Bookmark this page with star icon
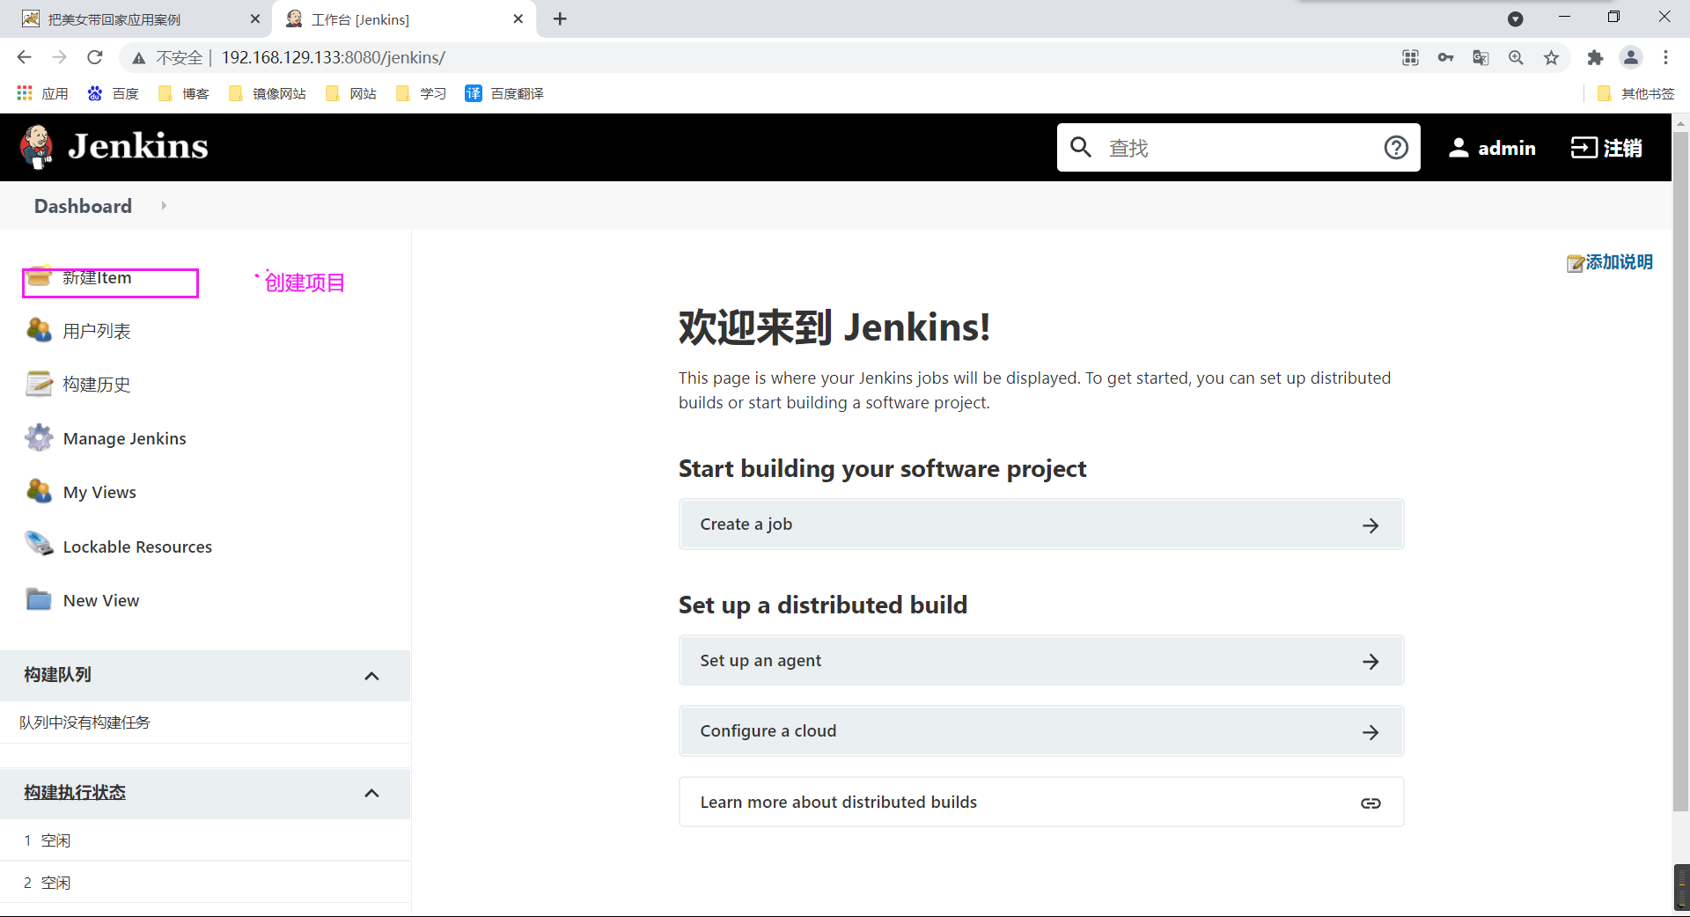The width and height of the screenshot is (1690, 917). point(1551,57)
